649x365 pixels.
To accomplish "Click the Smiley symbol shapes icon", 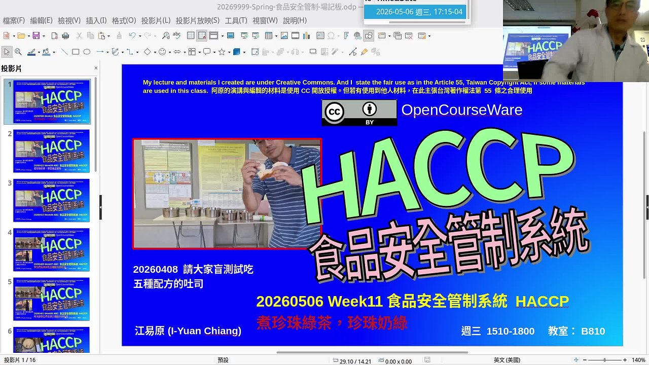I will (x=162, y=52).
